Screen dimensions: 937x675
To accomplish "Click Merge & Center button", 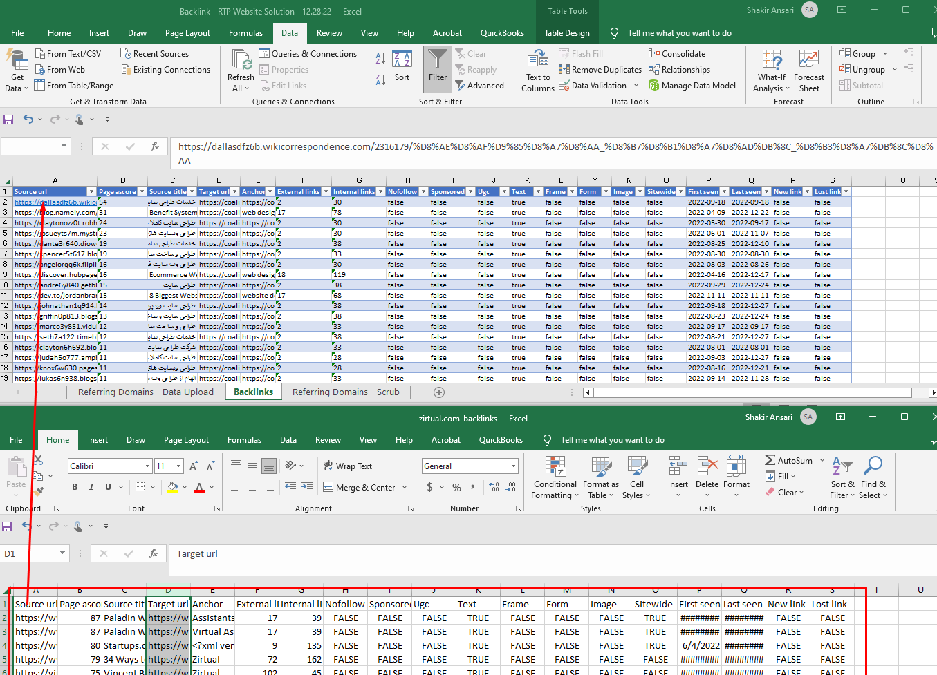I will (359, 487).
